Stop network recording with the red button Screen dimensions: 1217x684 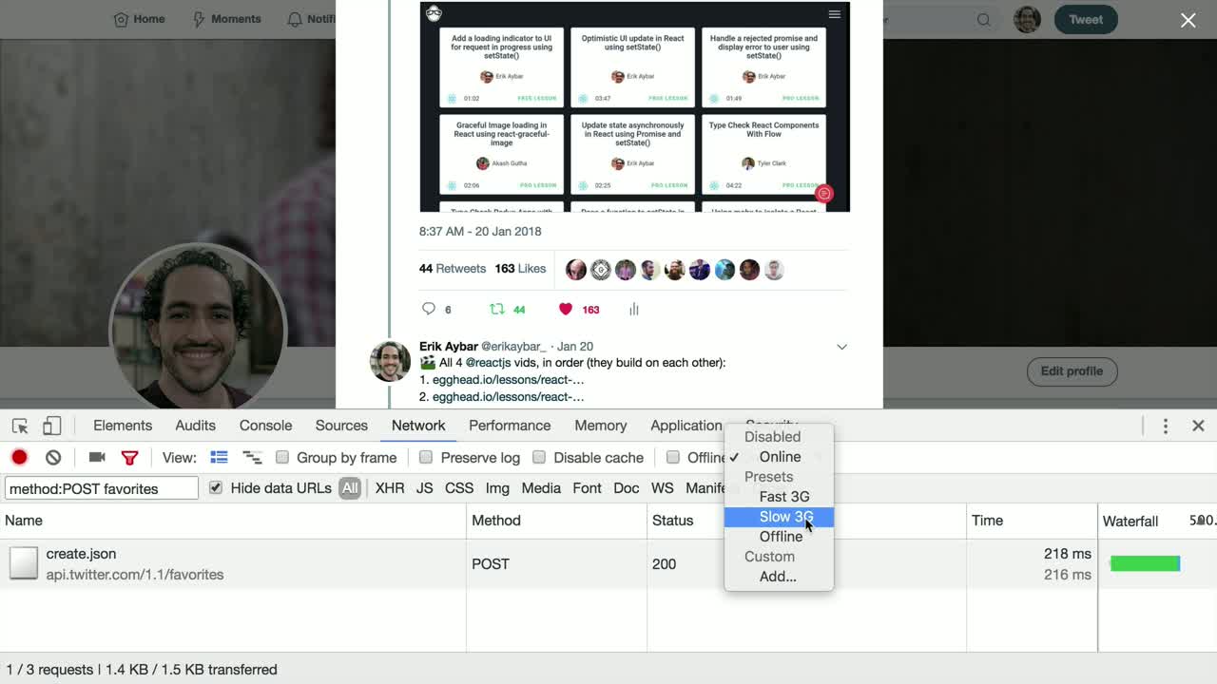pos(19,457)
